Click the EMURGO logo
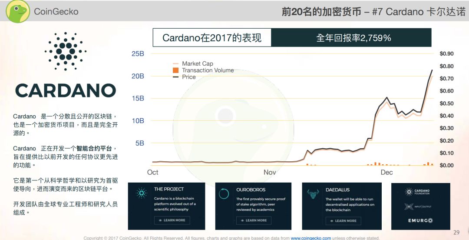 coord(420,220)
